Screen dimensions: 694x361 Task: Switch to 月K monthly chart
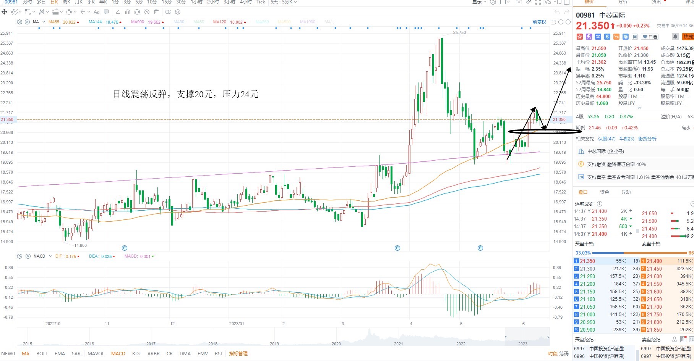pos(79,2)
